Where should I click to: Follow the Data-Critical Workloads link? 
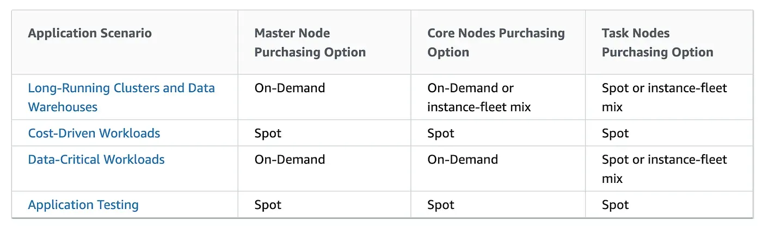pyautogui.click(x=96, y=160)
